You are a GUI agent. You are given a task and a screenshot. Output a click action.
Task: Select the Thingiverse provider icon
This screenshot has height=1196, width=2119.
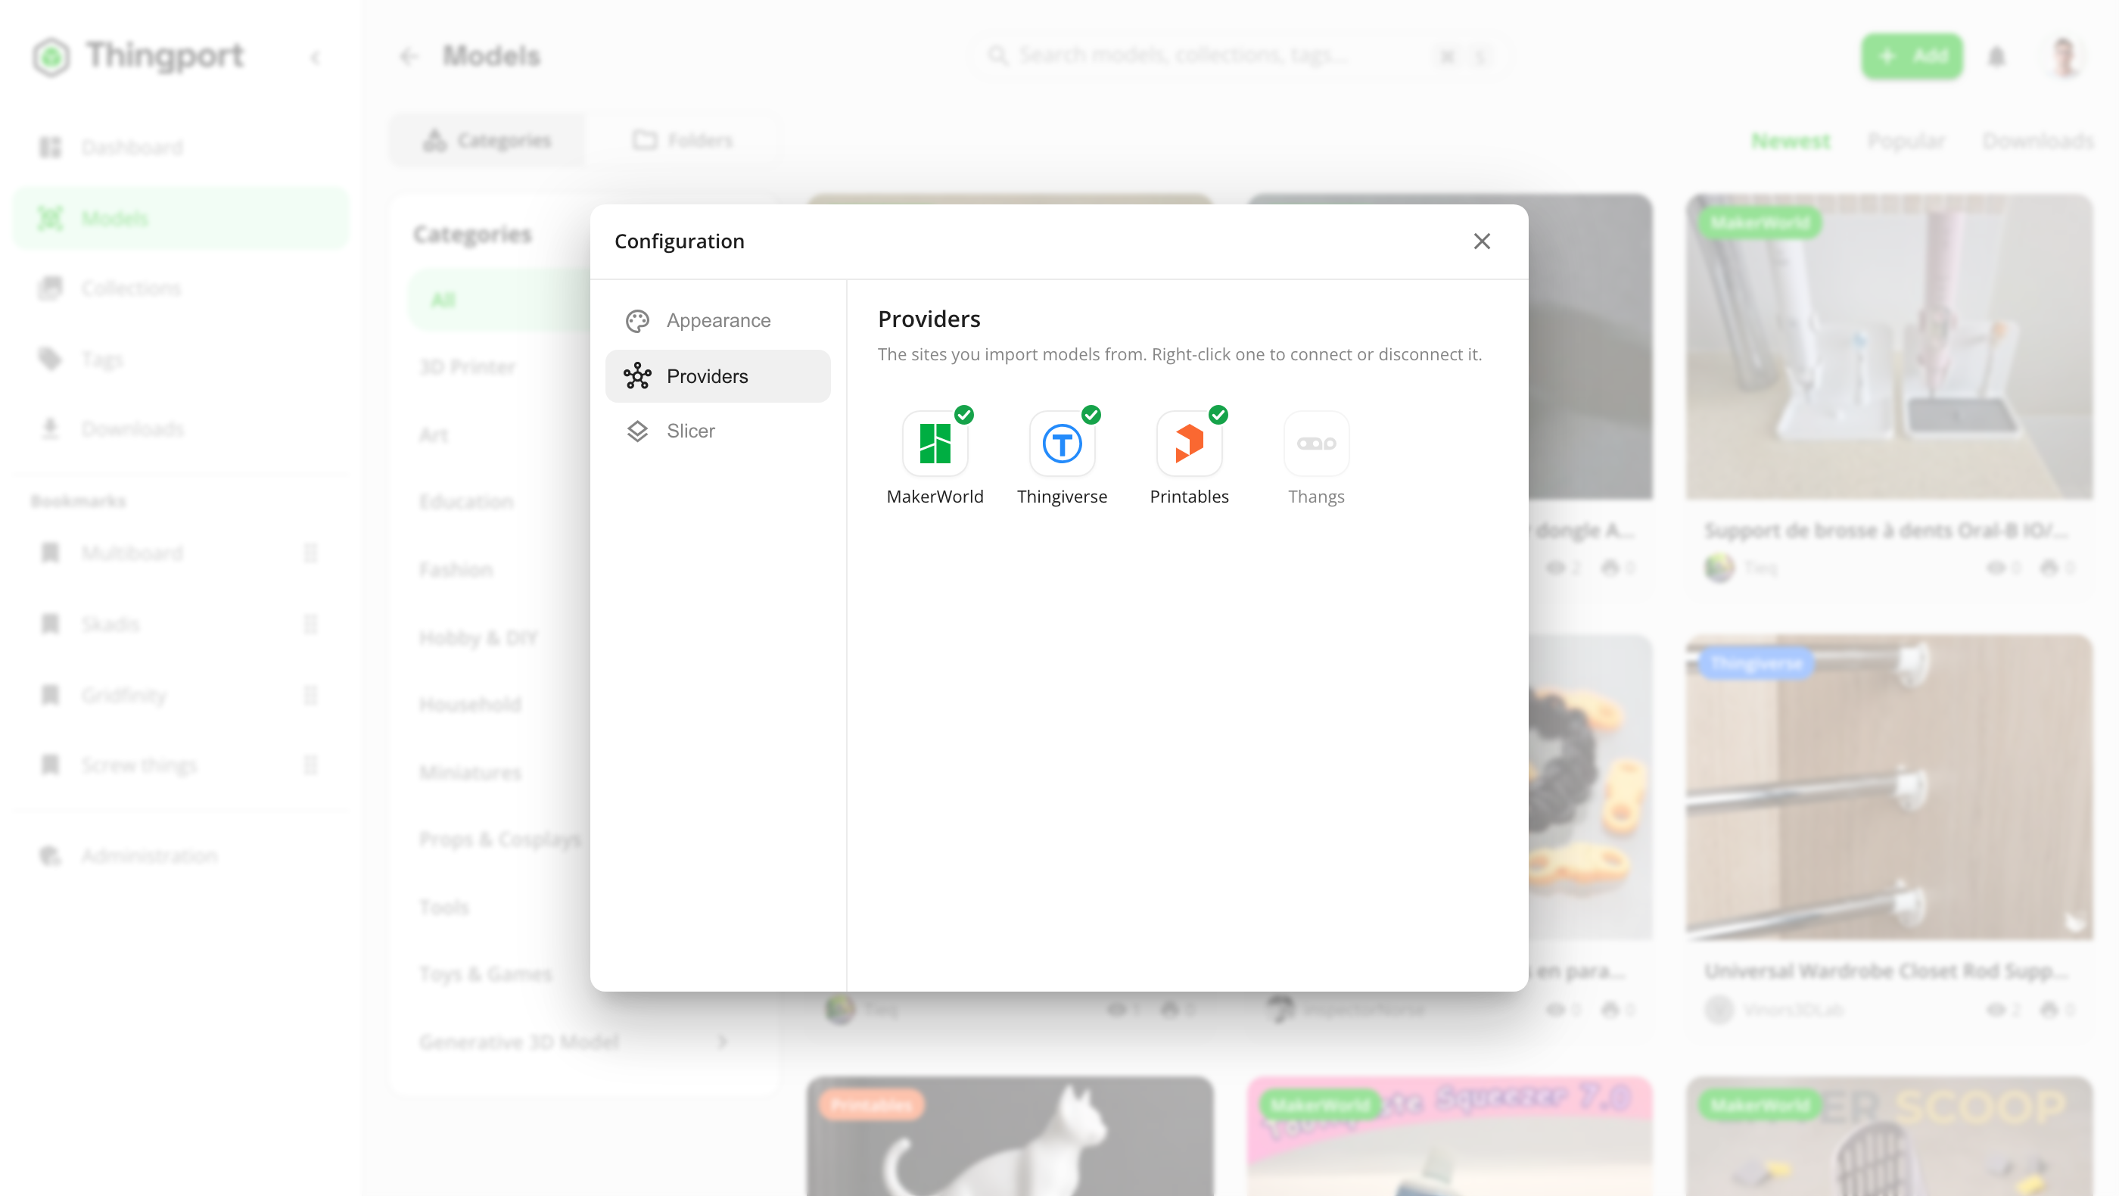coord(1062,444)
